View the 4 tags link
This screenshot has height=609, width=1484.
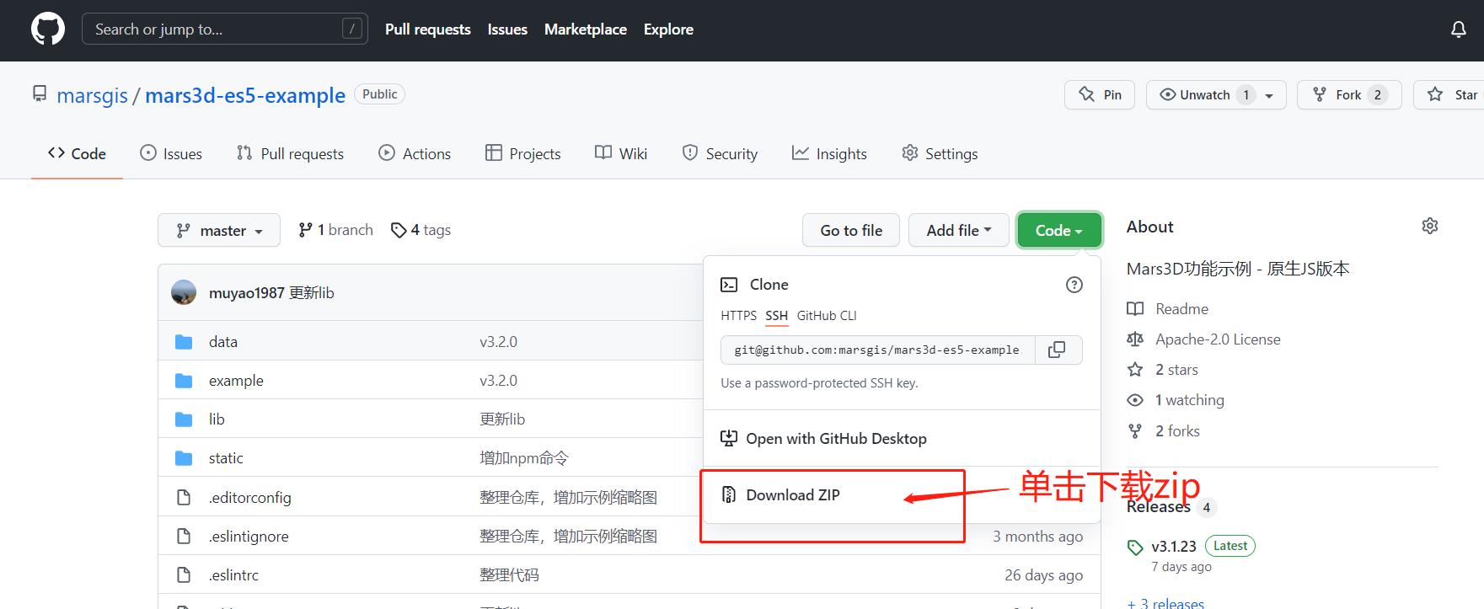coord(421,230)
